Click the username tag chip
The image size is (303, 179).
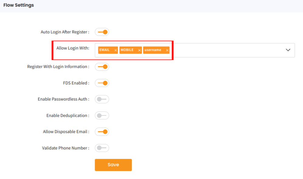pos(154,50)
